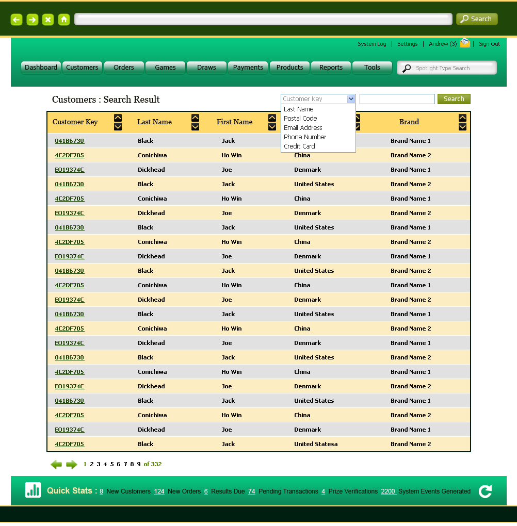Click the X close icon in the toolbar
This screenshot has height=526, width=517.
point(47,20)
